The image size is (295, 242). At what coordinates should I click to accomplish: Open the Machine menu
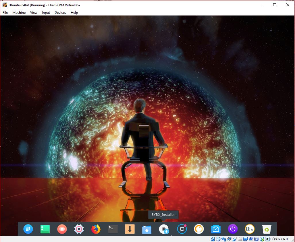(x=19, y=13)
